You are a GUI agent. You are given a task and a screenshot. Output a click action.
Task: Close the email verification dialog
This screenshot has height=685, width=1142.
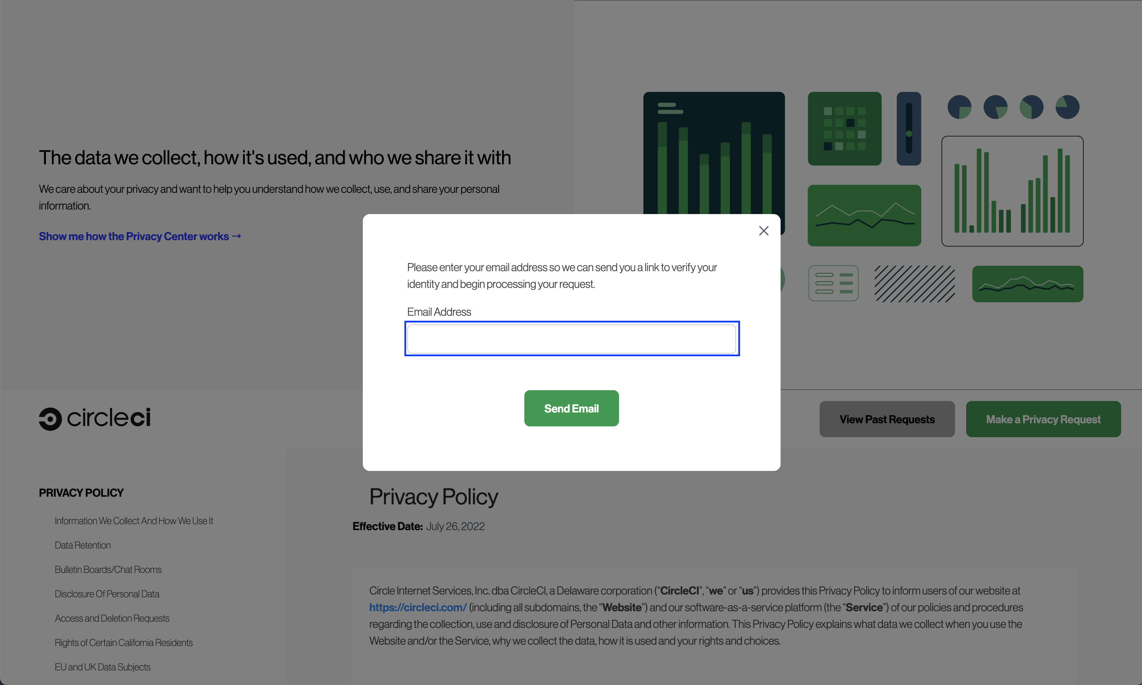click(764, 231)
